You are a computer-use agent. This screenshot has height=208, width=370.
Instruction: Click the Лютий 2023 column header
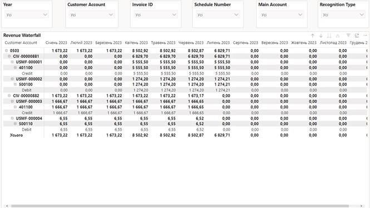coord(81,43)
